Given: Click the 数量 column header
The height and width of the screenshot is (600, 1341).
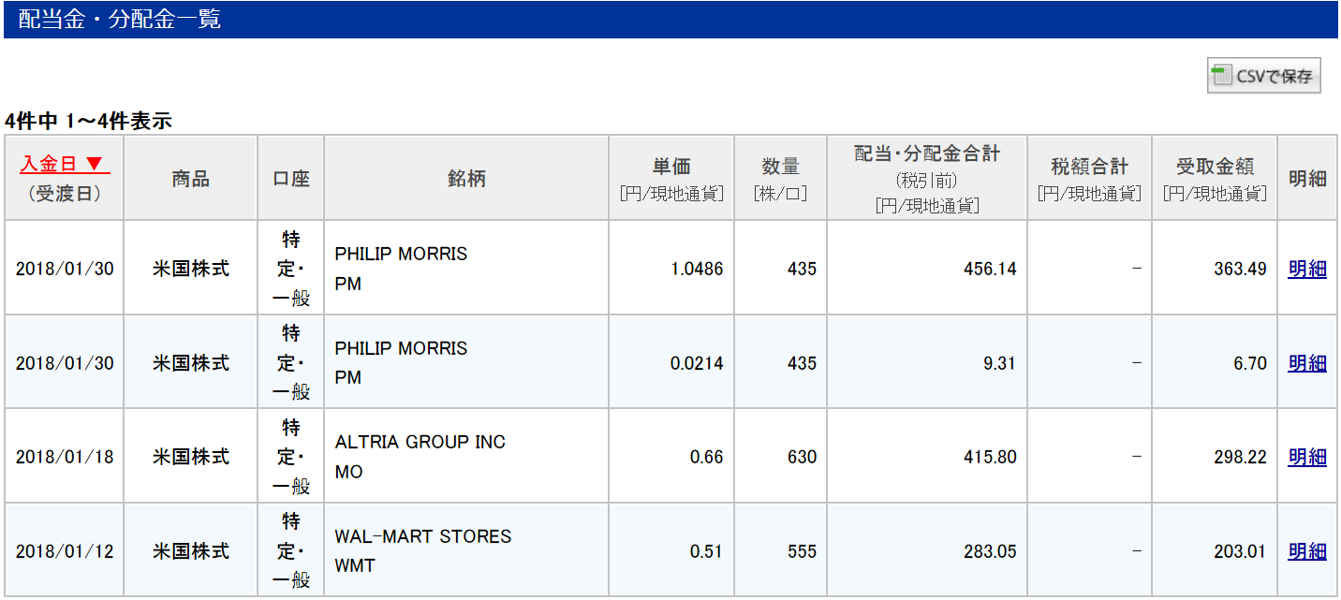Looking at the screenshot, I should point(780,167).
